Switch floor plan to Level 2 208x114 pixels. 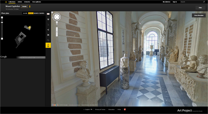(x=36, y=13)
